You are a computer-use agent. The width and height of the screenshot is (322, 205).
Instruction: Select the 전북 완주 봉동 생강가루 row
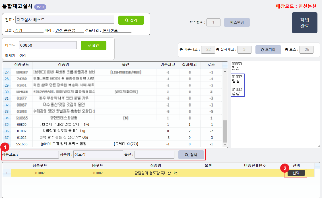click(x=114, y=137)
